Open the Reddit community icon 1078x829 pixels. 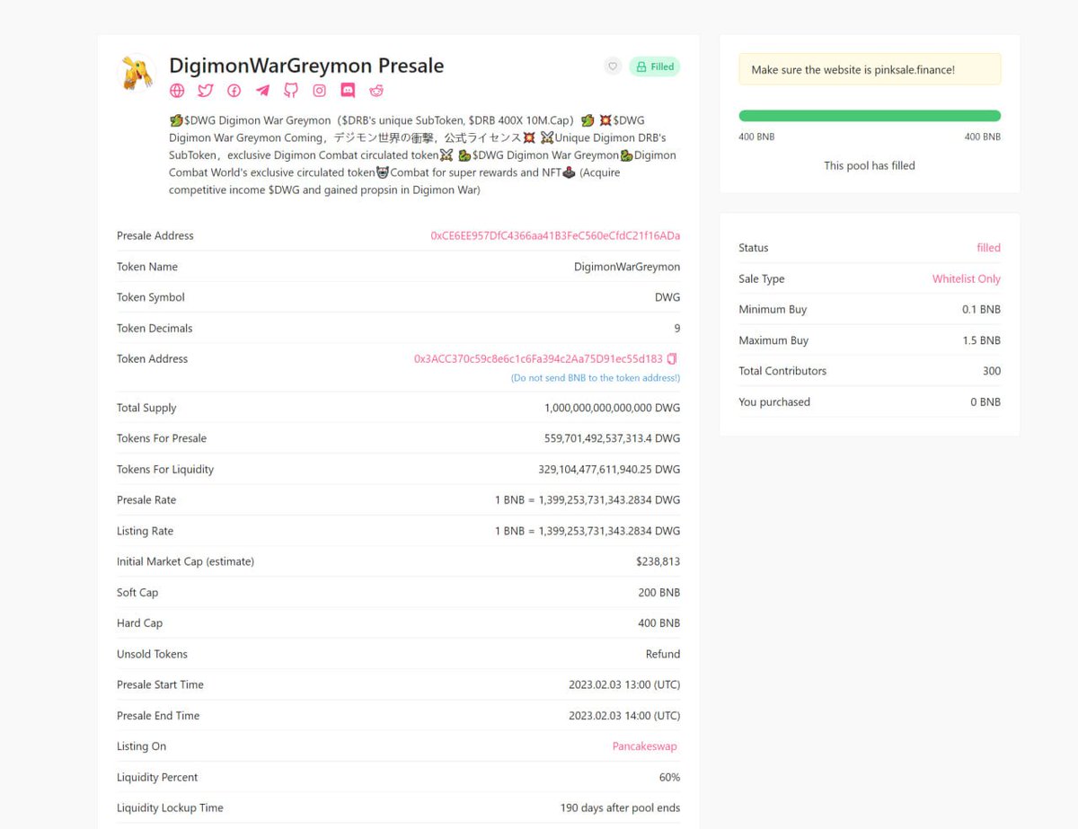point(376,91)
